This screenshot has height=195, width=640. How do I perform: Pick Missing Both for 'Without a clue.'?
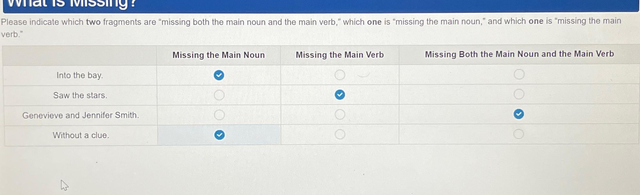(518, 134)
